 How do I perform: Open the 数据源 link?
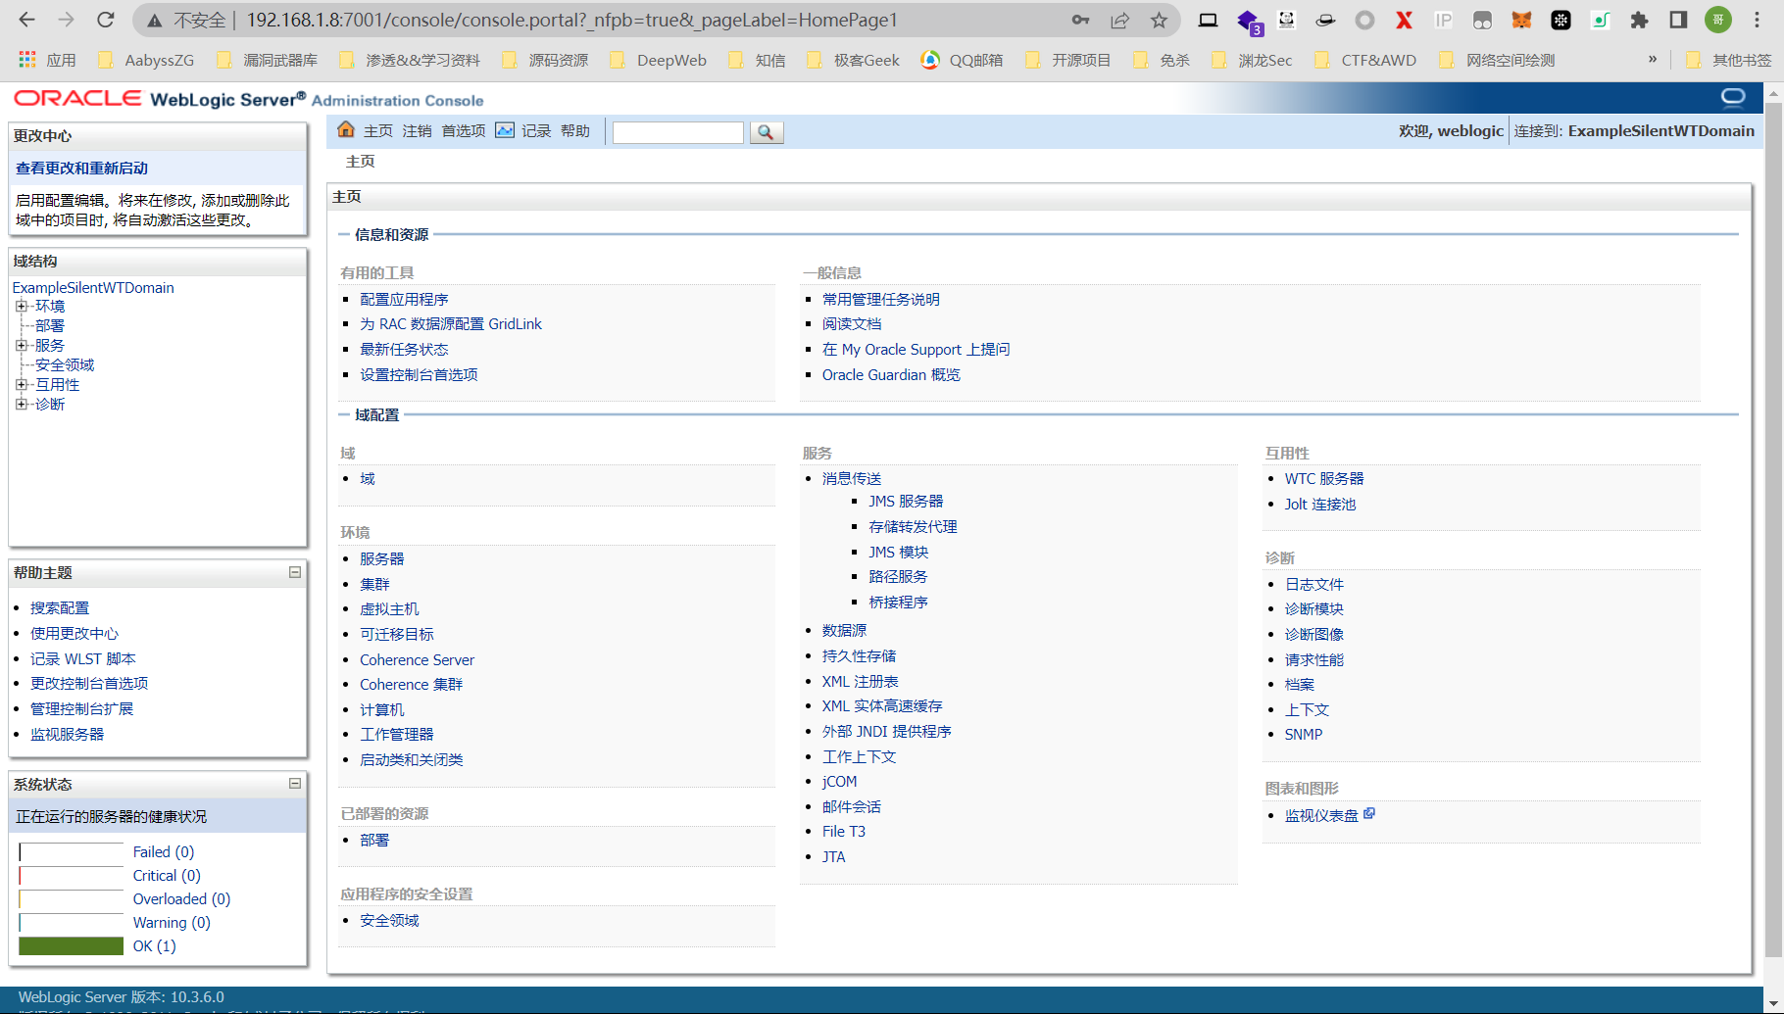[x=844, y=630]
